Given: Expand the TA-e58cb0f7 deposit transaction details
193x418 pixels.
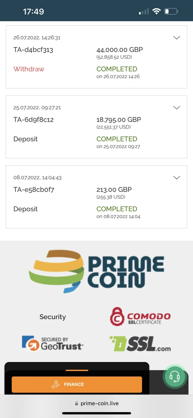Looking at the screenshot, I should 177,177.
